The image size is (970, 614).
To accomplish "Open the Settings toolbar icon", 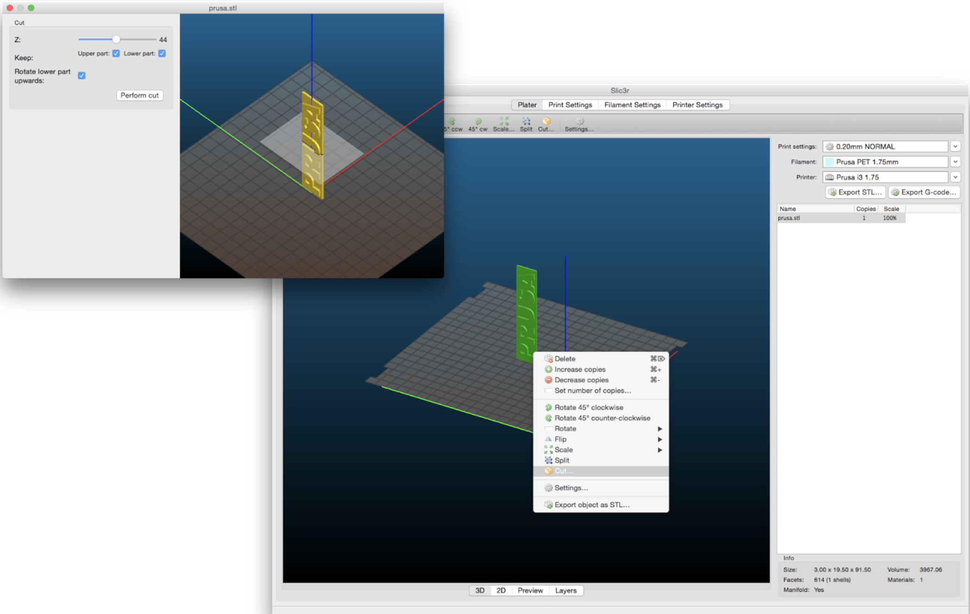I will pyautogui.click(x=579, y=125).
